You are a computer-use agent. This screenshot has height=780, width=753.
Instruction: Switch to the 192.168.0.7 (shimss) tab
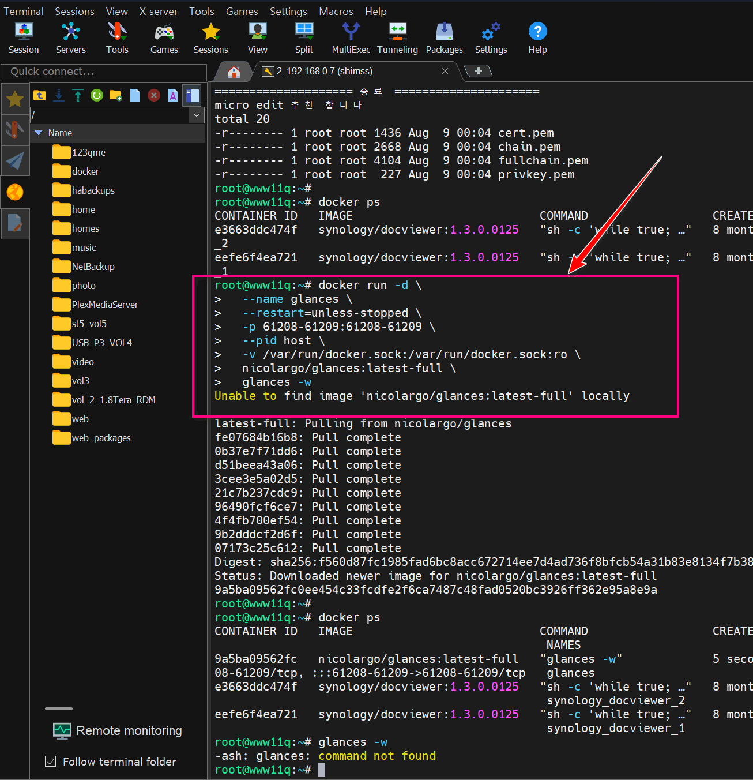point(324,71)
